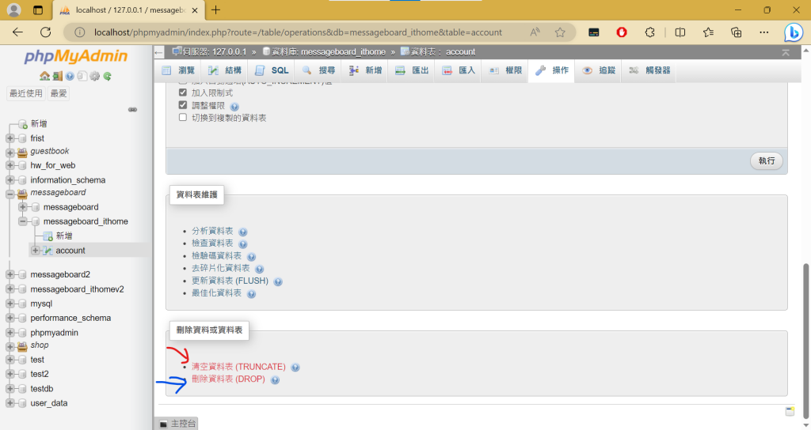This screenshot has height=430, width=811.
Task: Expand the frist database node
Action: 10,138
